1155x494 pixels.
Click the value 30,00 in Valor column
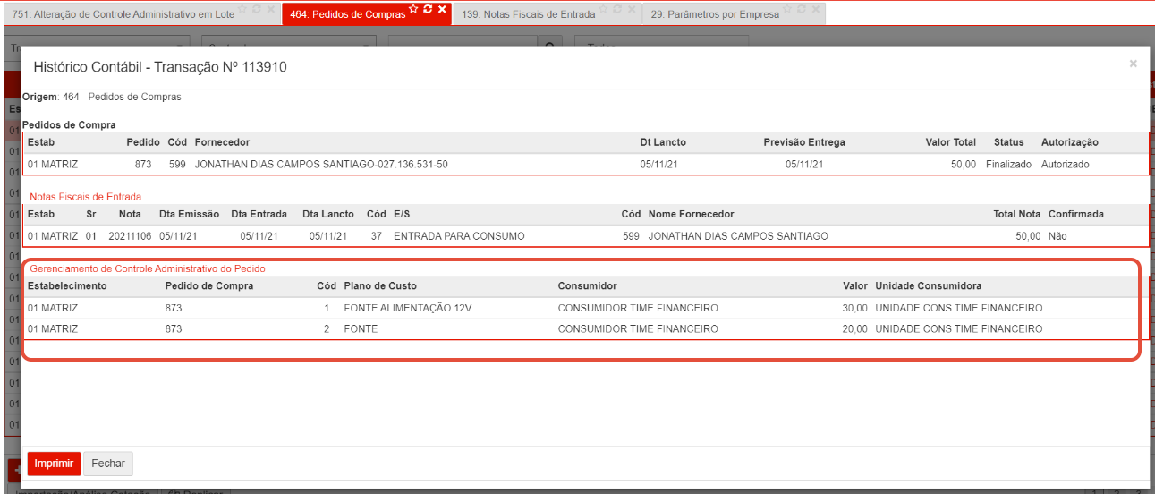[854, 308]
